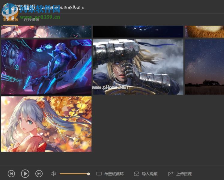Image resolution: width=224 pixels, height=180 pixels.
Task: Skip to the previous wallpaper
Action: click(x=11, y=174)
